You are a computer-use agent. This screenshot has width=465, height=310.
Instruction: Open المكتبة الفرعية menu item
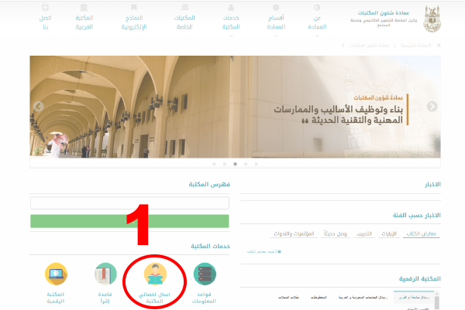[84, 22]
